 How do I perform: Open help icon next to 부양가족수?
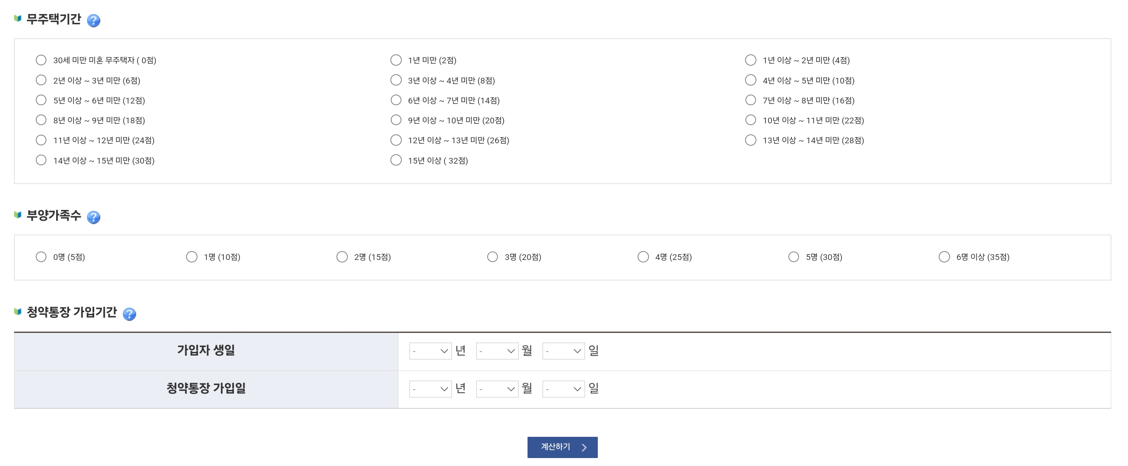point(93,217)
